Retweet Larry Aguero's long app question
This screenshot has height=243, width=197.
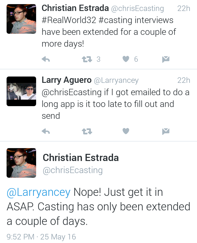(x=87, y=131)
